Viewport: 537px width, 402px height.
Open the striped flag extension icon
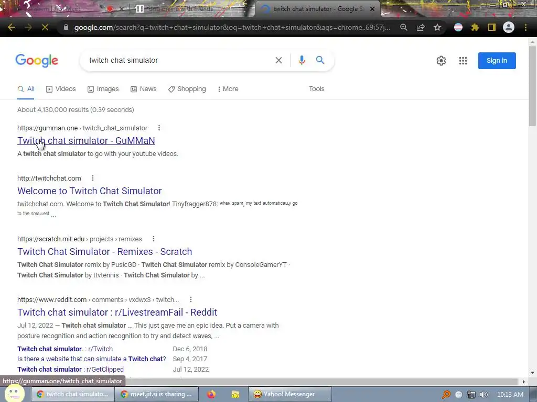click(x=458, y=27)
